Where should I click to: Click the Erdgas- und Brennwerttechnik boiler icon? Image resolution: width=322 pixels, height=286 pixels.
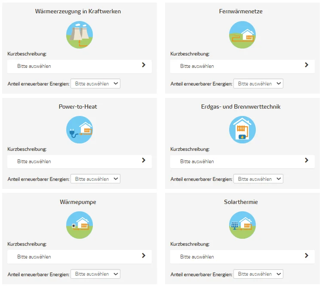click(242, 130)
